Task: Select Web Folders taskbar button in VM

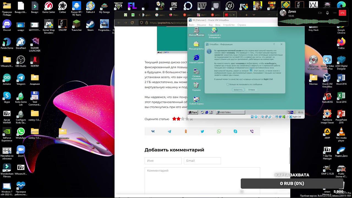Action: 230,112
